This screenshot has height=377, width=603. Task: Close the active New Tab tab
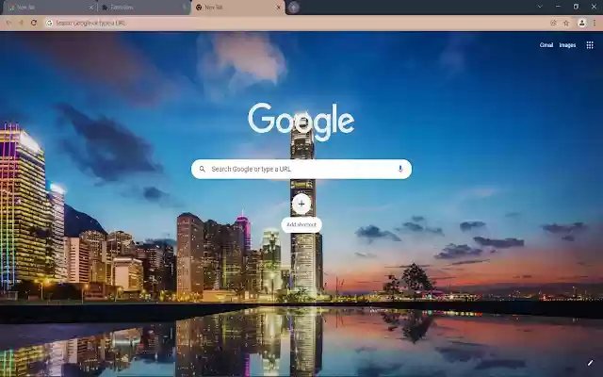click(279, 8)
